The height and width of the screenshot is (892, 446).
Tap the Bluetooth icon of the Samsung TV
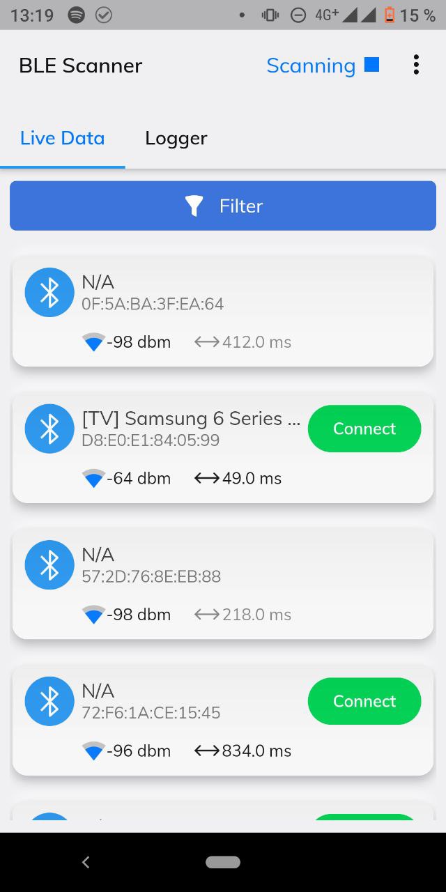[49, 429]
